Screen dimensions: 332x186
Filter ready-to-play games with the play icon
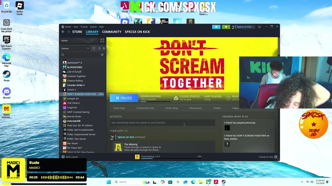[104, 48]
